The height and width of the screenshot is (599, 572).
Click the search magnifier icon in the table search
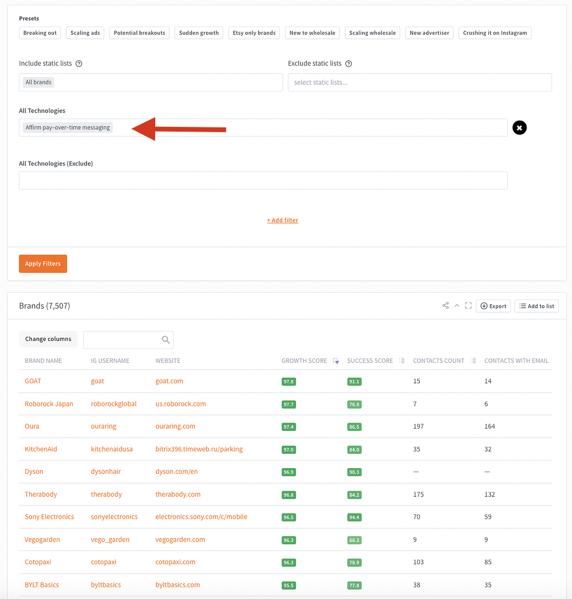click(165, 339)
